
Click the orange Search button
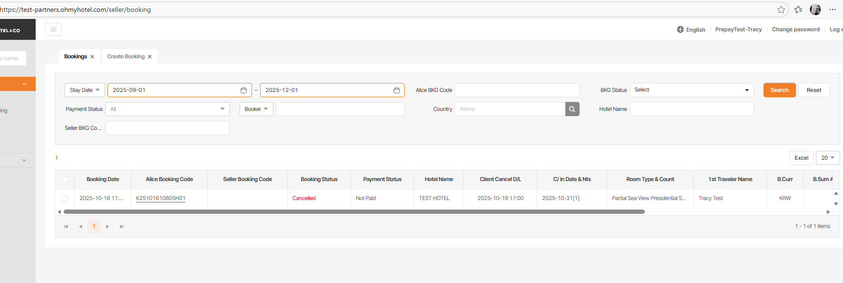779,90
